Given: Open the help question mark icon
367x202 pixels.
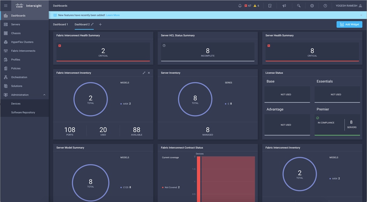Looking at the screenshot, I should (x=325, y=6).
